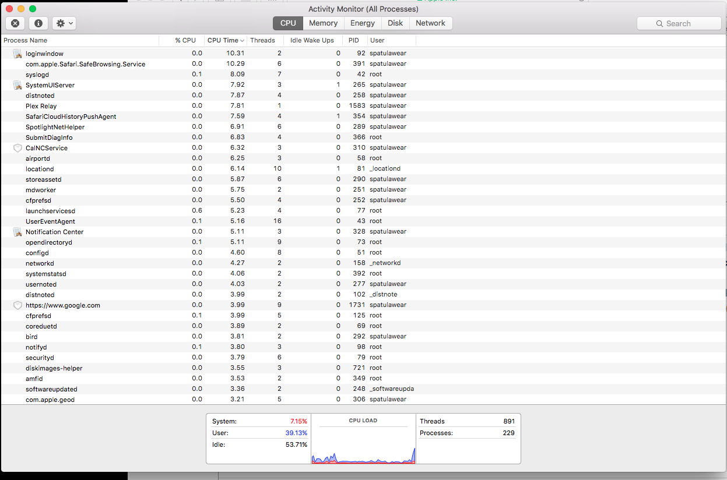Viewport: 727px width, 480px height.
Task: Click in the Search input field
Action: click(x=679, y=23)
